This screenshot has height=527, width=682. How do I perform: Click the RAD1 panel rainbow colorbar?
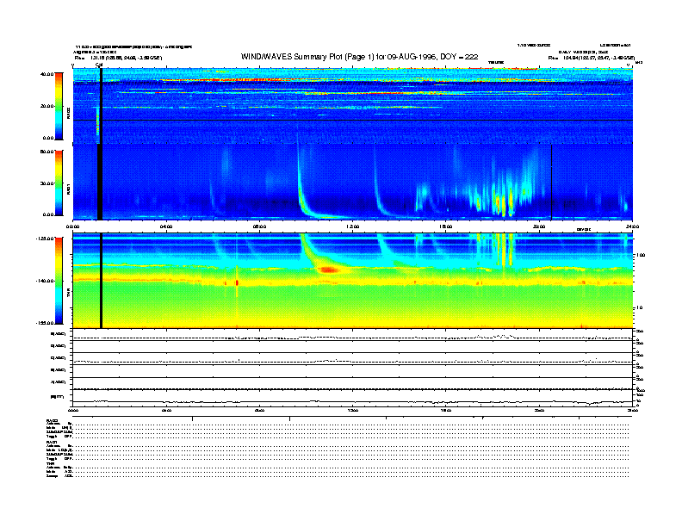click(59, 183)
